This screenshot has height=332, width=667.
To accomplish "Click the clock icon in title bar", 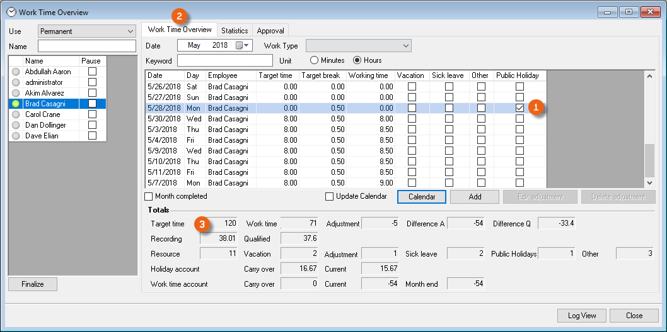I will pyautogui.click(x=11, y=12).
